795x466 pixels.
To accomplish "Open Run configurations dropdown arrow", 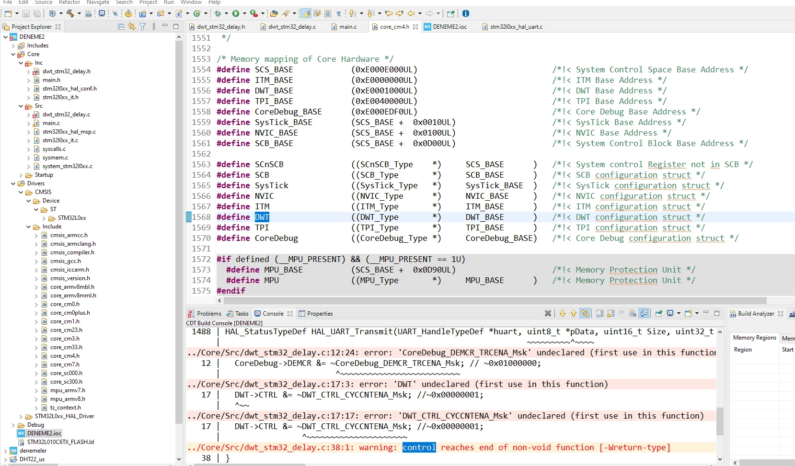I will (244, 13).
